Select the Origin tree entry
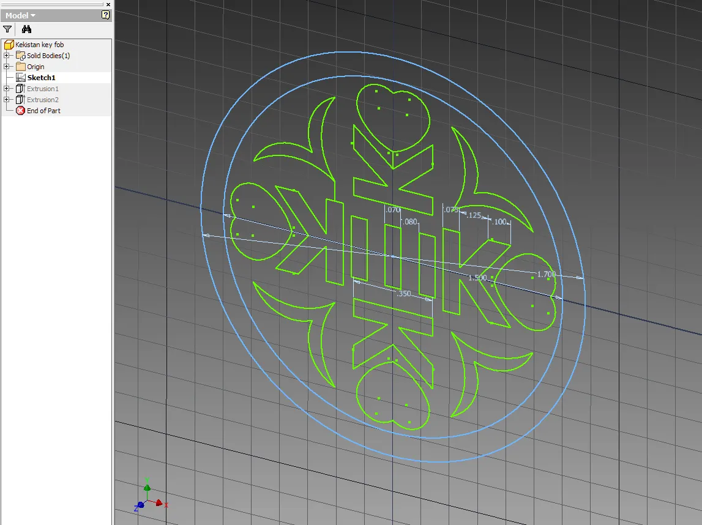Image resolution: width=702 pixels, height=525 pixels. coord(35,67)
